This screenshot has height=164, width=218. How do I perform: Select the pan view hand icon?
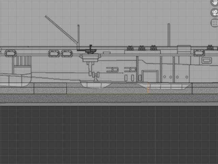click(215, 2)
